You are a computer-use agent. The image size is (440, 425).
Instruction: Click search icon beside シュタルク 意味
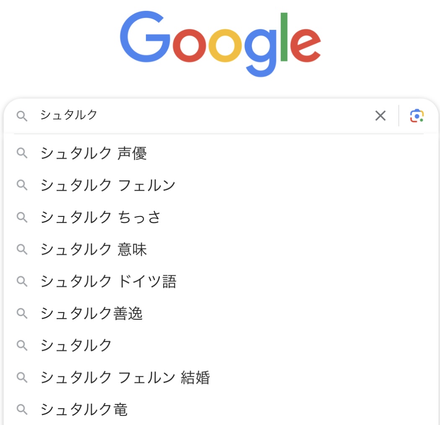point(22,249)
